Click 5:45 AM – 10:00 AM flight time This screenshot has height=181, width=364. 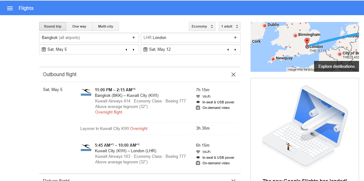[x=117, y=145]
